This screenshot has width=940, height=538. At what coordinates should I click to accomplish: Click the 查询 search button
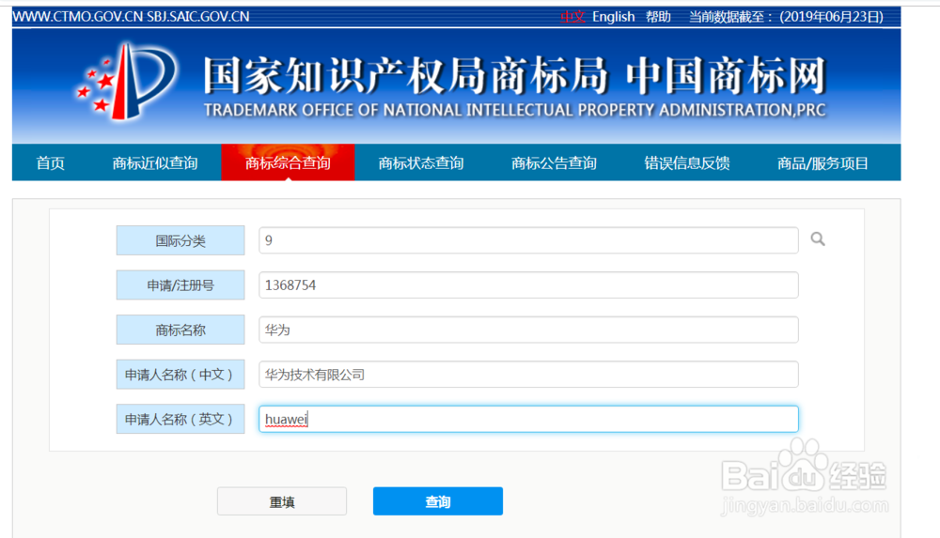click(438, 500)
